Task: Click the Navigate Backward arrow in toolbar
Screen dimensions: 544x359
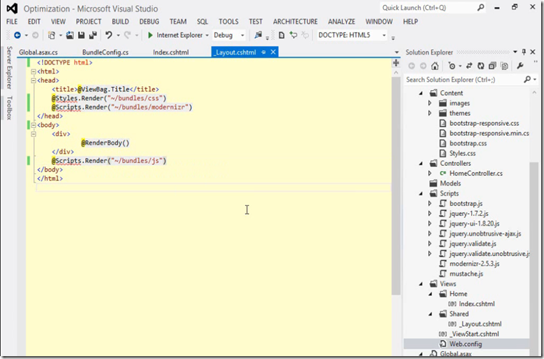Action: (17, 35)
